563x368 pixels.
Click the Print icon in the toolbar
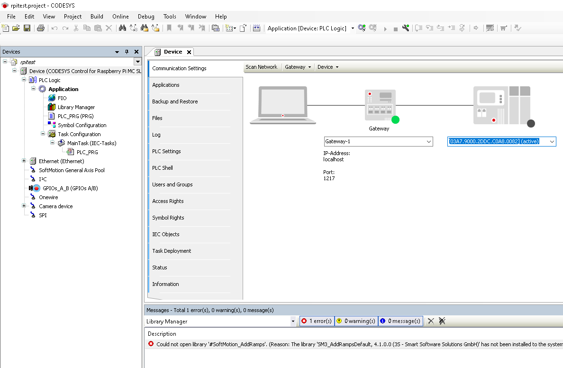point(41,28)
